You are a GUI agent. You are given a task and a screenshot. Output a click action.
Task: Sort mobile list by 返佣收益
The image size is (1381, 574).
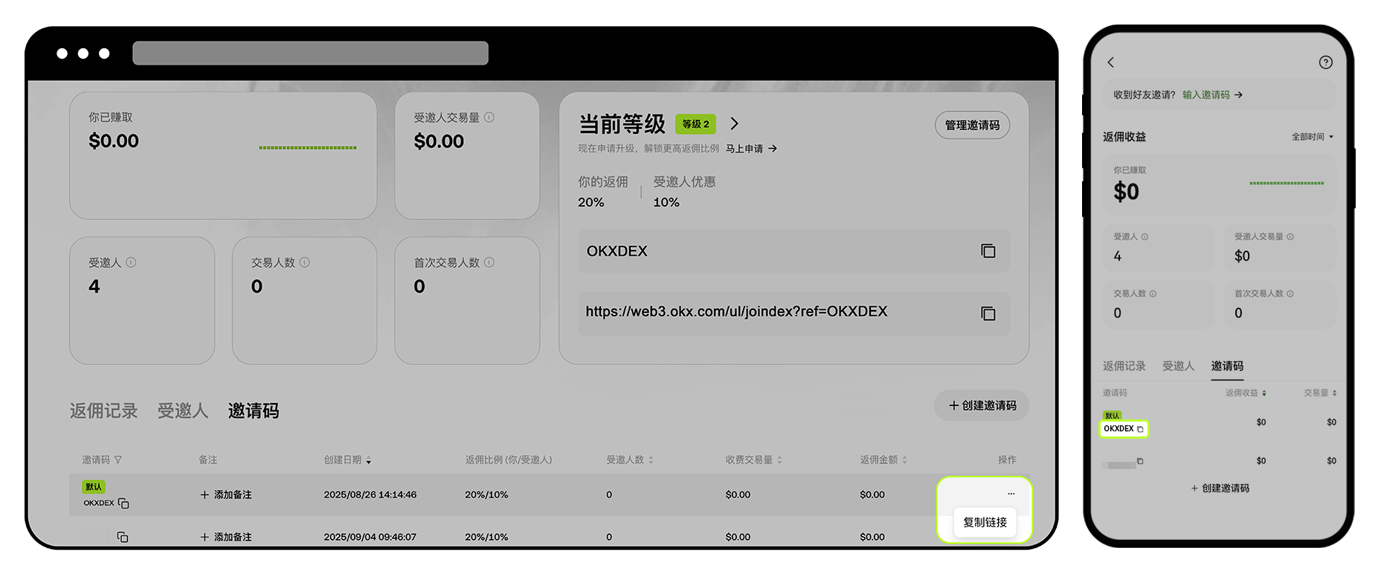[1246, 393]
